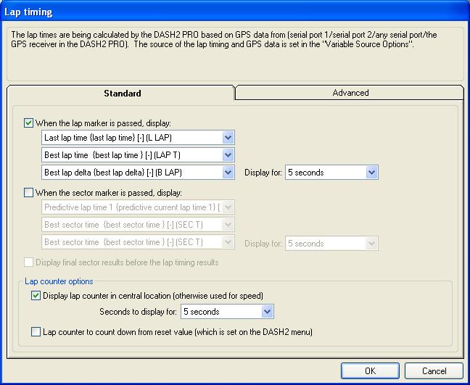Image resolution: width=470 pixels, height=385 pixels.
Task: Open the 'Last lap time' dropdown arrow
Action: (x=228, y=138)
